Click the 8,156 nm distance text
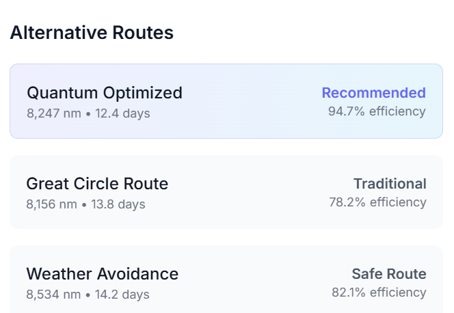The height and width of the screenshot is (313, 454). (x=51, y=204)
